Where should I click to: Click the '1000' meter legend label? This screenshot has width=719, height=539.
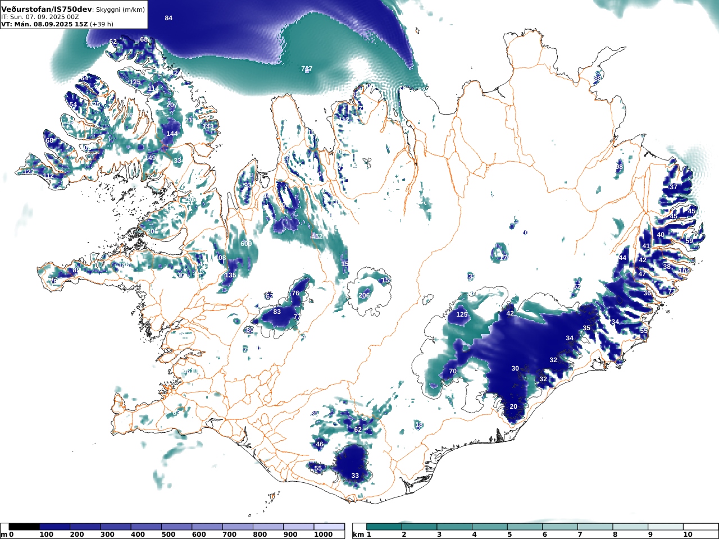point(324,535)
